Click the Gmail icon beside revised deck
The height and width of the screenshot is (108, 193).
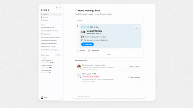point(82,40)
